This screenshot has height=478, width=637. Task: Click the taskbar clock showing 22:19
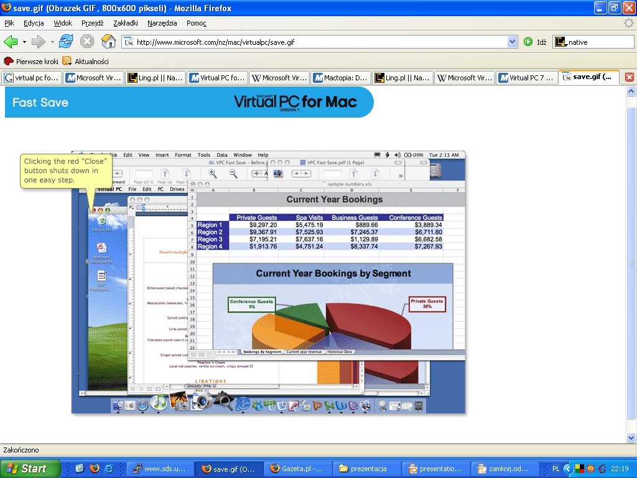coord(620,469)
